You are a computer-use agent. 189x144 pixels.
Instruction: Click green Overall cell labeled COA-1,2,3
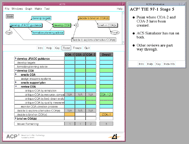pos(106,95)
